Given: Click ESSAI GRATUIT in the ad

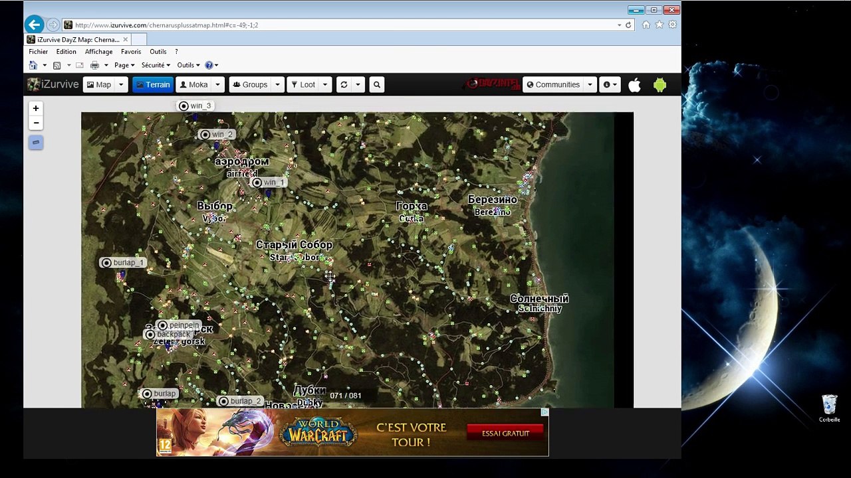Looking at the screenshot, I should (505, 433).
